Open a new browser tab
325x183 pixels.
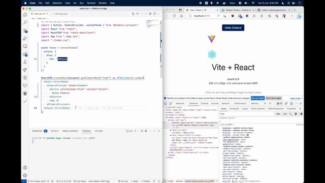pyautogui.click(x=295, y=10)
